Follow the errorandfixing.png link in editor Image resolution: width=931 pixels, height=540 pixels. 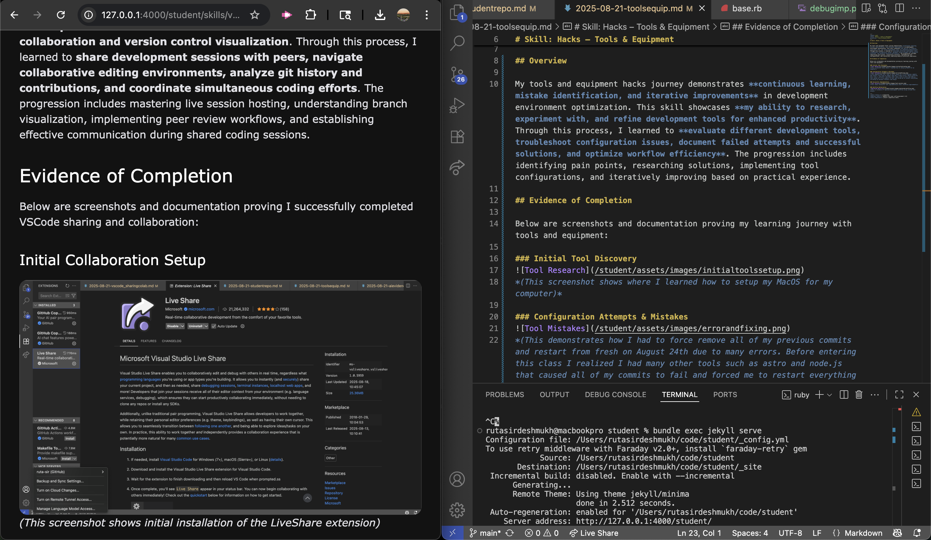tap(690, 328)
